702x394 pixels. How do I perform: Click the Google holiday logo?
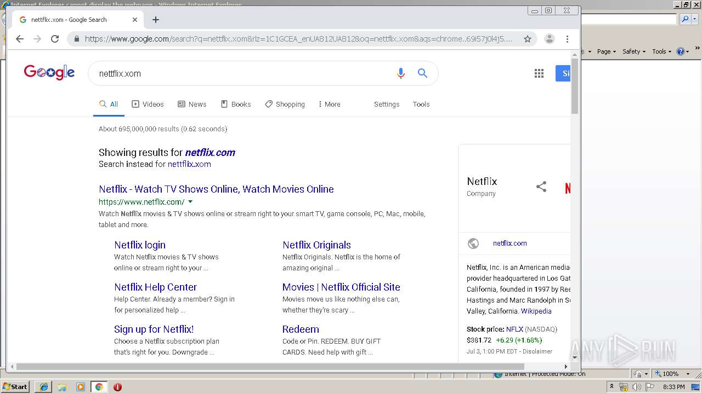tap(49, 72)
